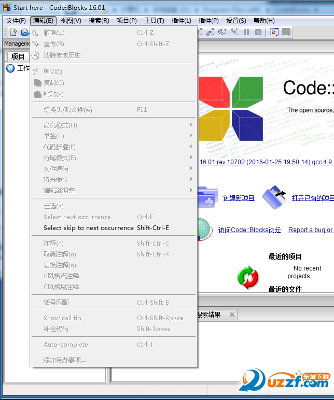Screen dimensions: 334x400
Task: Close the search results tab
Action: pos(232,315)
